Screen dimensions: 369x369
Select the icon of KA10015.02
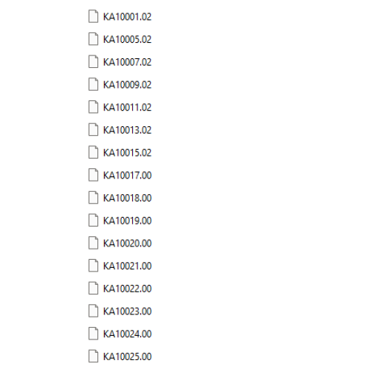click(93, 152)
